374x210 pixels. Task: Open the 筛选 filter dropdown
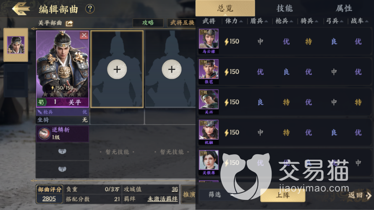tap(217, 195)
